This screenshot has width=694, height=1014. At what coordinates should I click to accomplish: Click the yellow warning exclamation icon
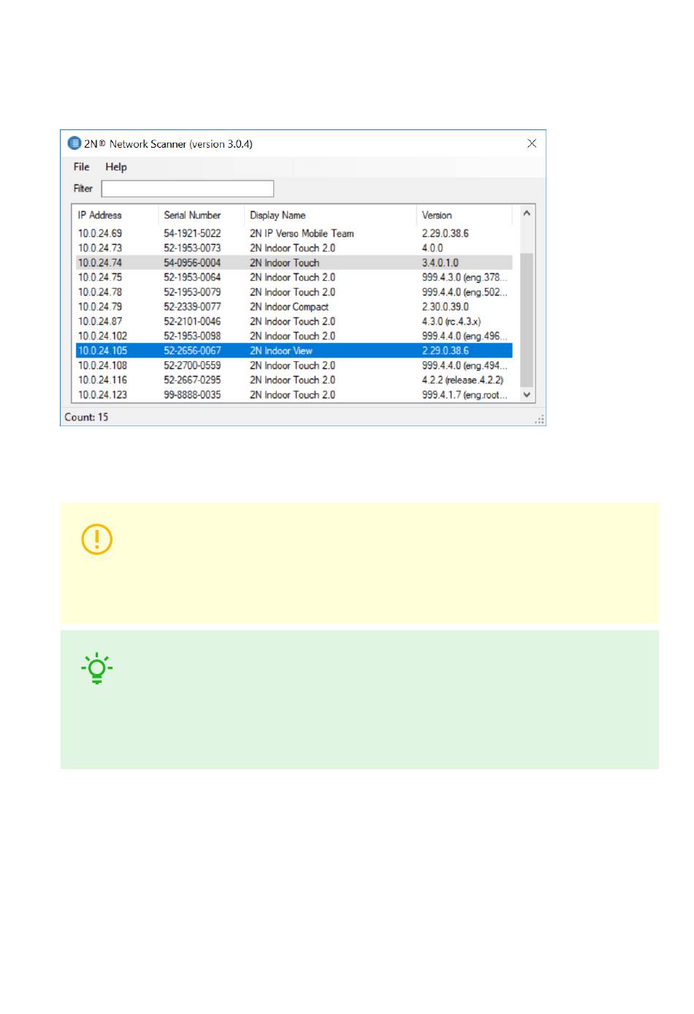click(x=96, y=540)
